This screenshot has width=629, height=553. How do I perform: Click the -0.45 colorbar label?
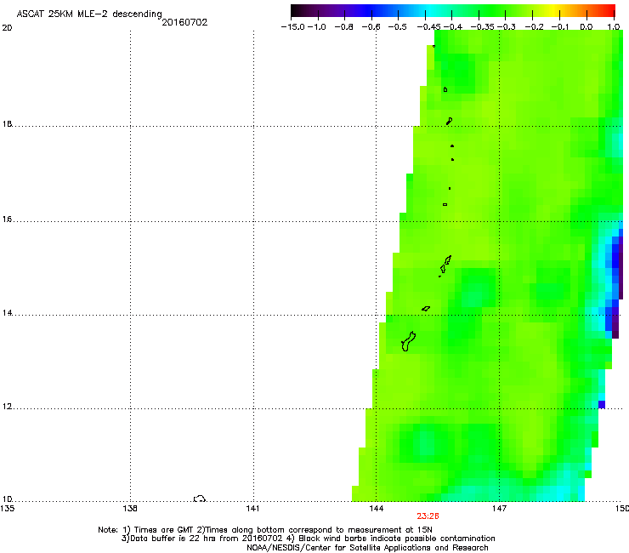click(x=428, y=27)
